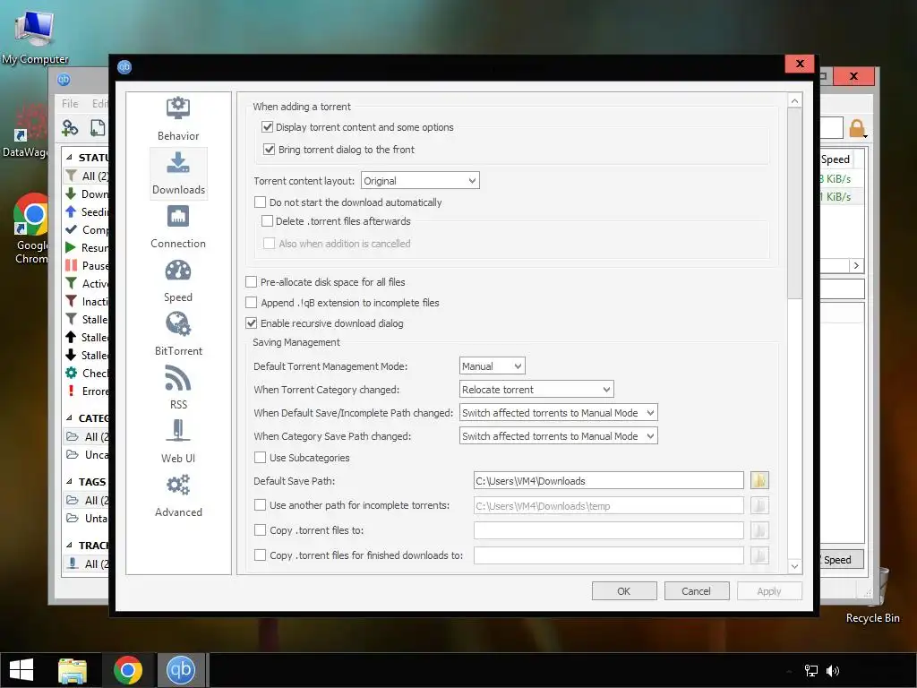Click the finished downloads copy path field
Screen dimensions: 917x688
click(608, 555)
